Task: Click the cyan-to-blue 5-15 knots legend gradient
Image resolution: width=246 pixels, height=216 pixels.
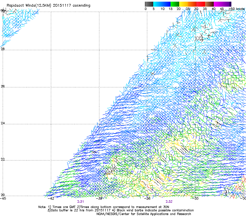Action: pyautogui.click(x=162, y=4)
